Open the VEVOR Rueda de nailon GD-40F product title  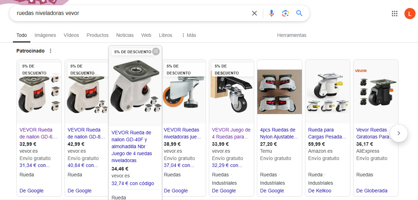132,146
